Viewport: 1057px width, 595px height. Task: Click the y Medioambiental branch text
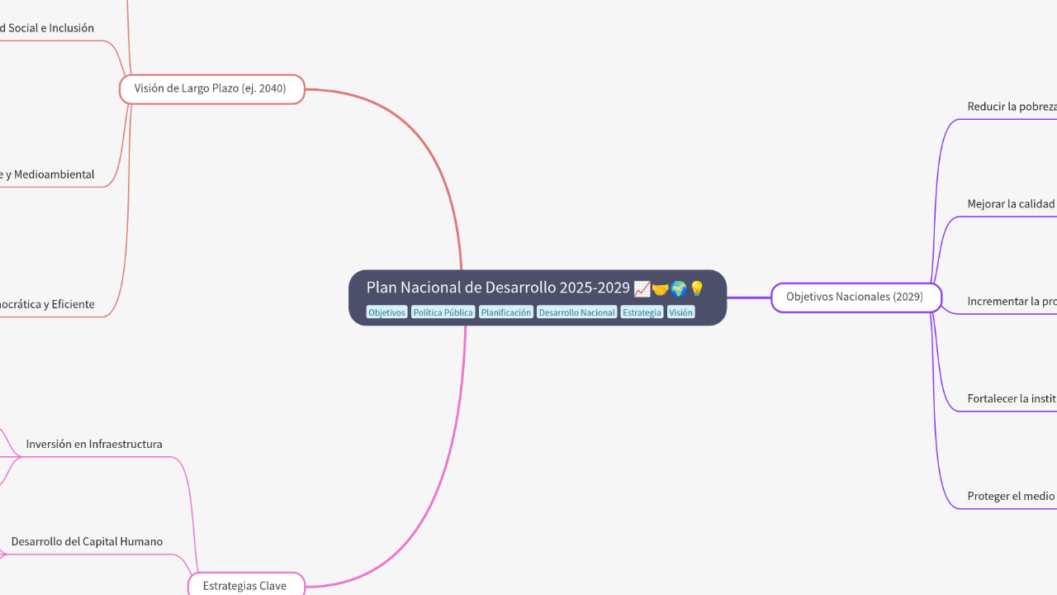point(47,175)
